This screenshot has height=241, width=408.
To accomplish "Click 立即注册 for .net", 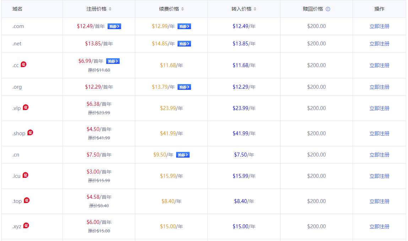I will pyautogui.click(x=379, y=44).
